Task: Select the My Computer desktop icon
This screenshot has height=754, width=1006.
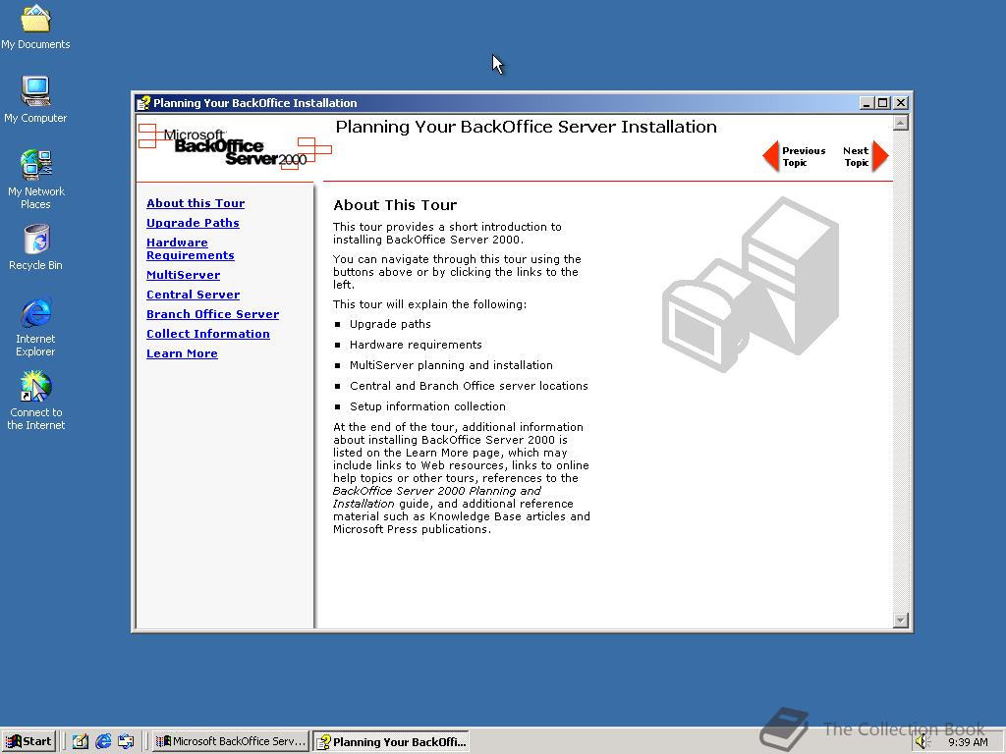Action: 35,99
